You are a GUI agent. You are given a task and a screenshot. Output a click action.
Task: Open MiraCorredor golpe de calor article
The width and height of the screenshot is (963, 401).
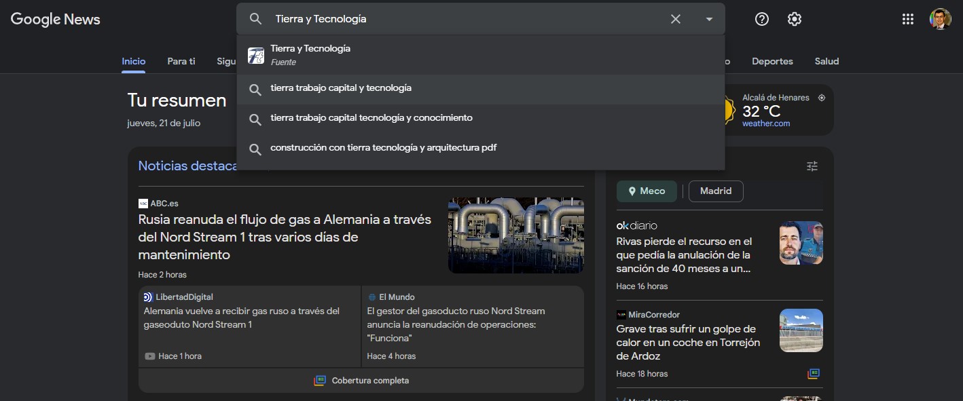689,343
